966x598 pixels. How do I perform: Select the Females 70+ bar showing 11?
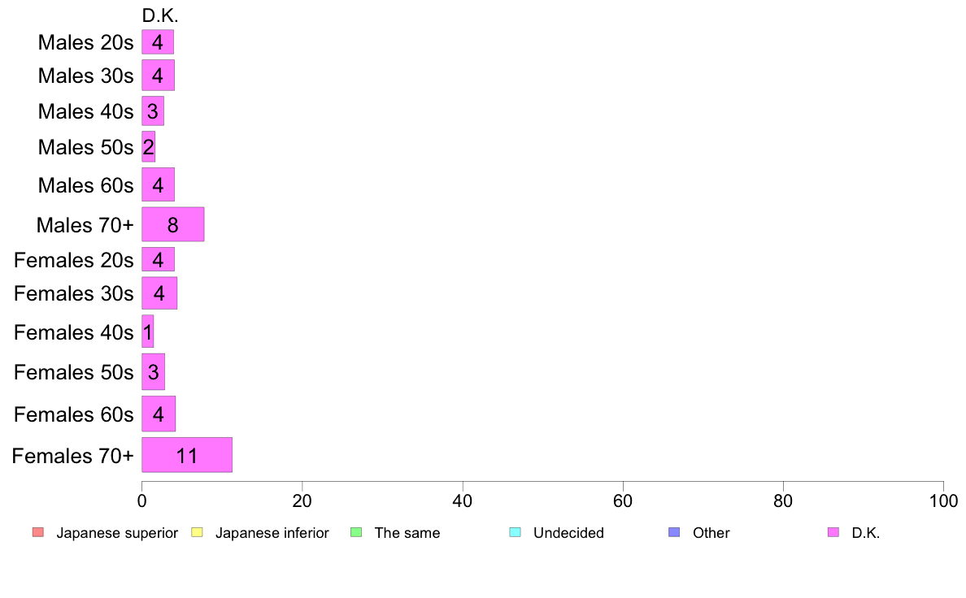(x=187, y=455)
